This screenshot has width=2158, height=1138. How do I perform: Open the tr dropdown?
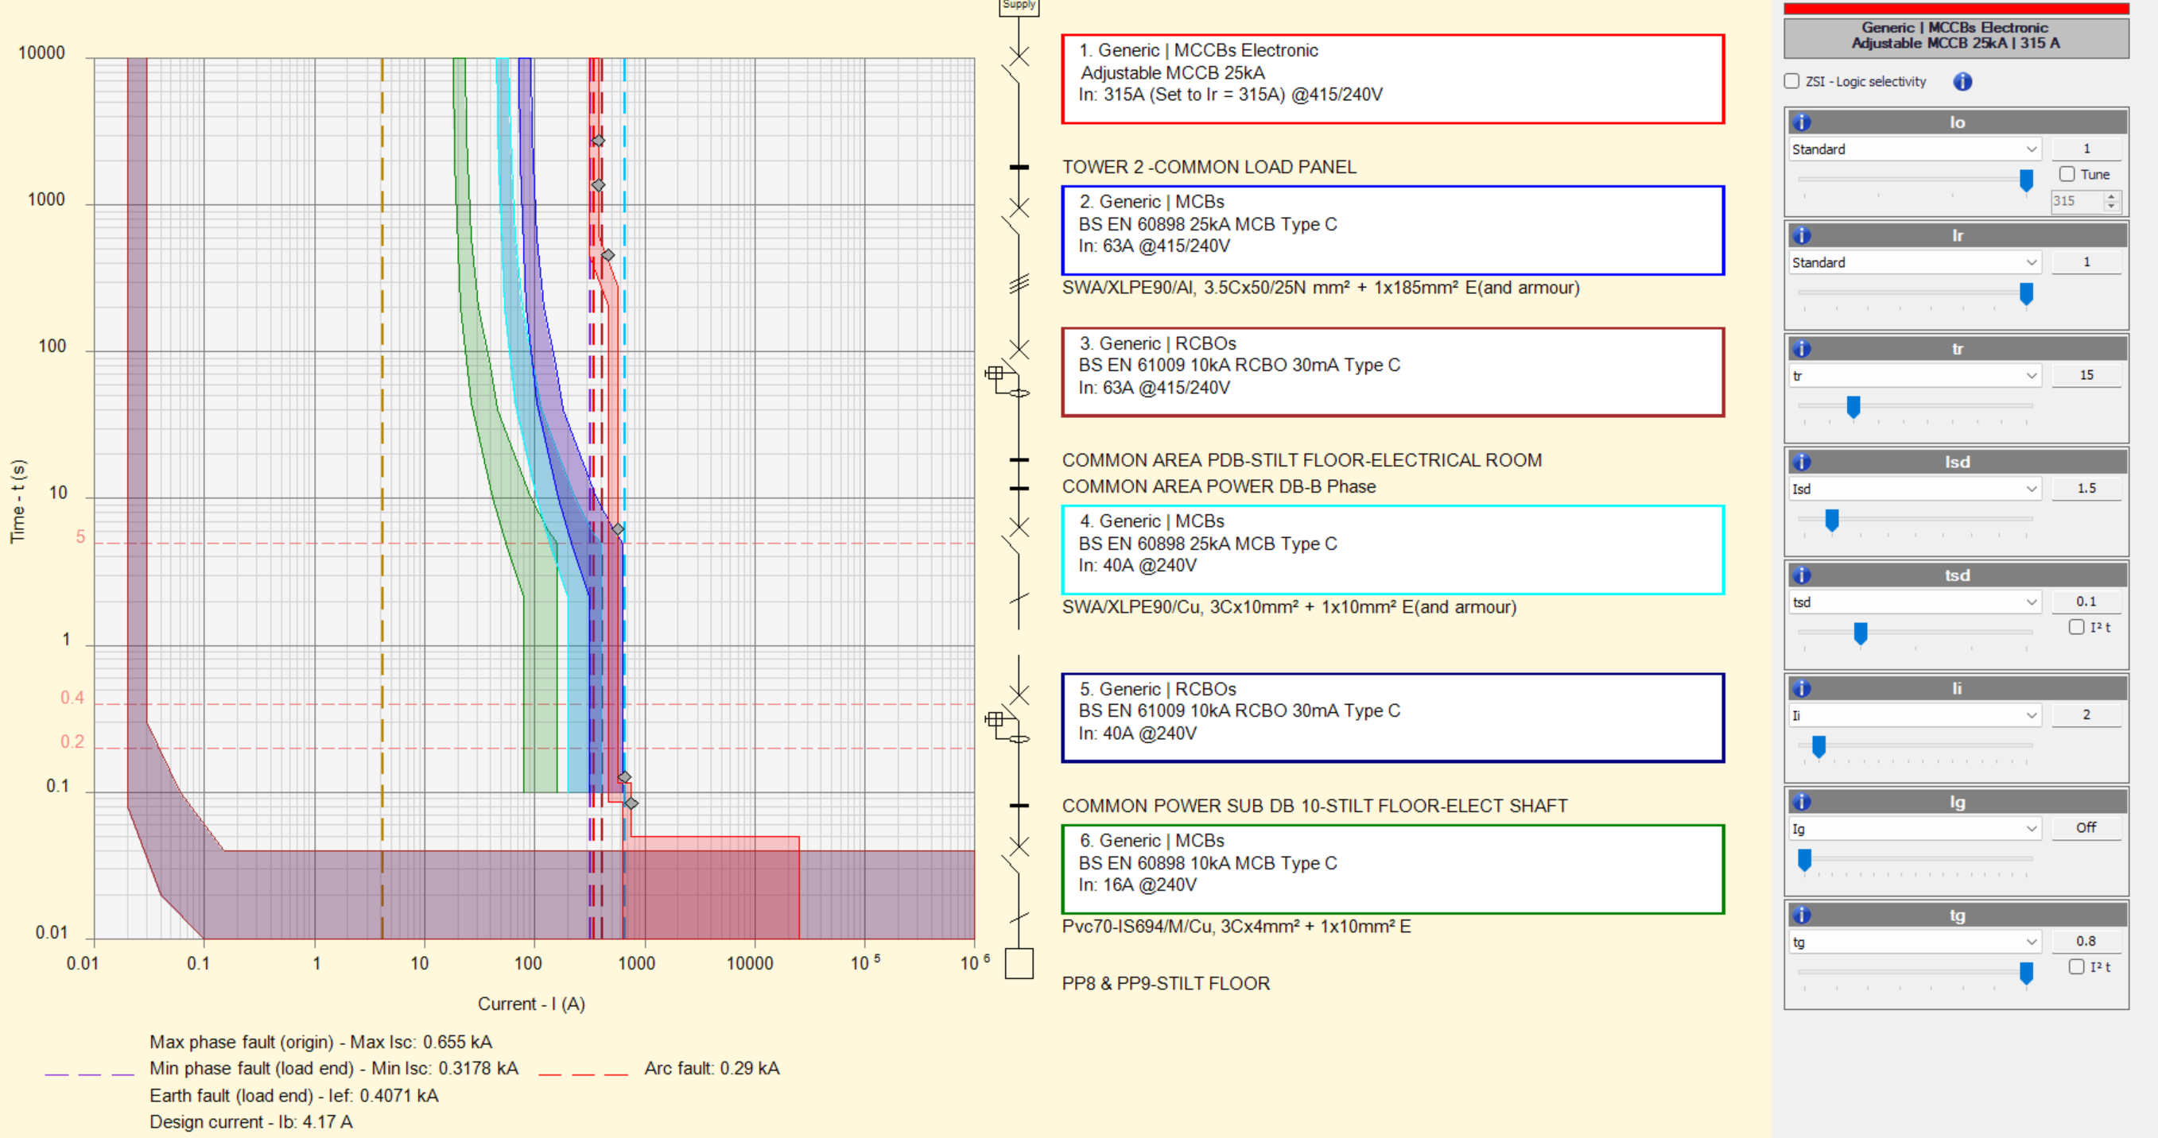tap(1914, 375)
